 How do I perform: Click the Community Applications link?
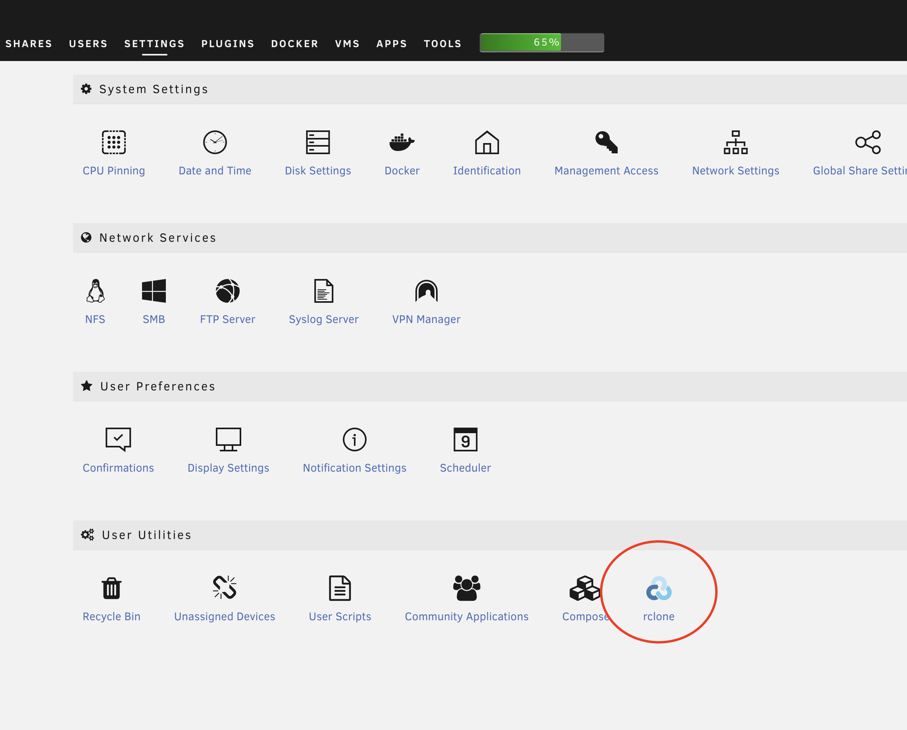[466, 617]
